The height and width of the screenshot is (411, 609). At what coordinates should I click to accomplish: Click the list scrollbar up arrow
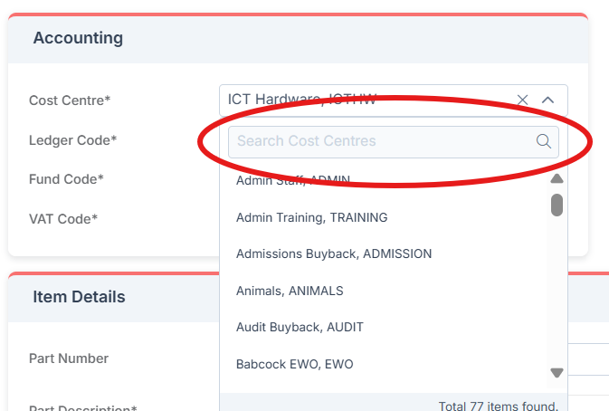[x=557, y=178]
